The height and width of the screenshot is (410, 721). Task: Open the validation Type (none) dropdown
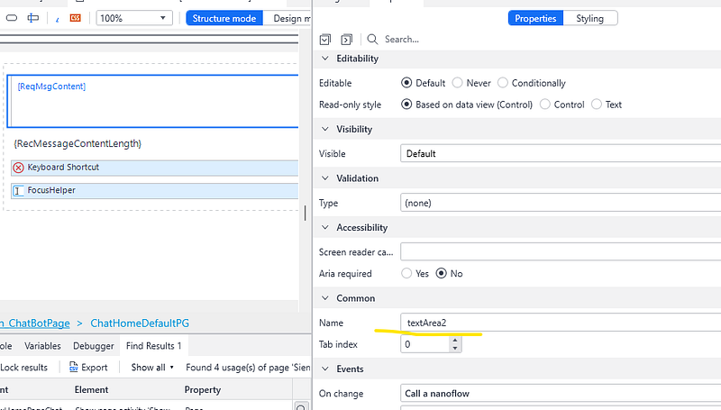click(561, 203)
